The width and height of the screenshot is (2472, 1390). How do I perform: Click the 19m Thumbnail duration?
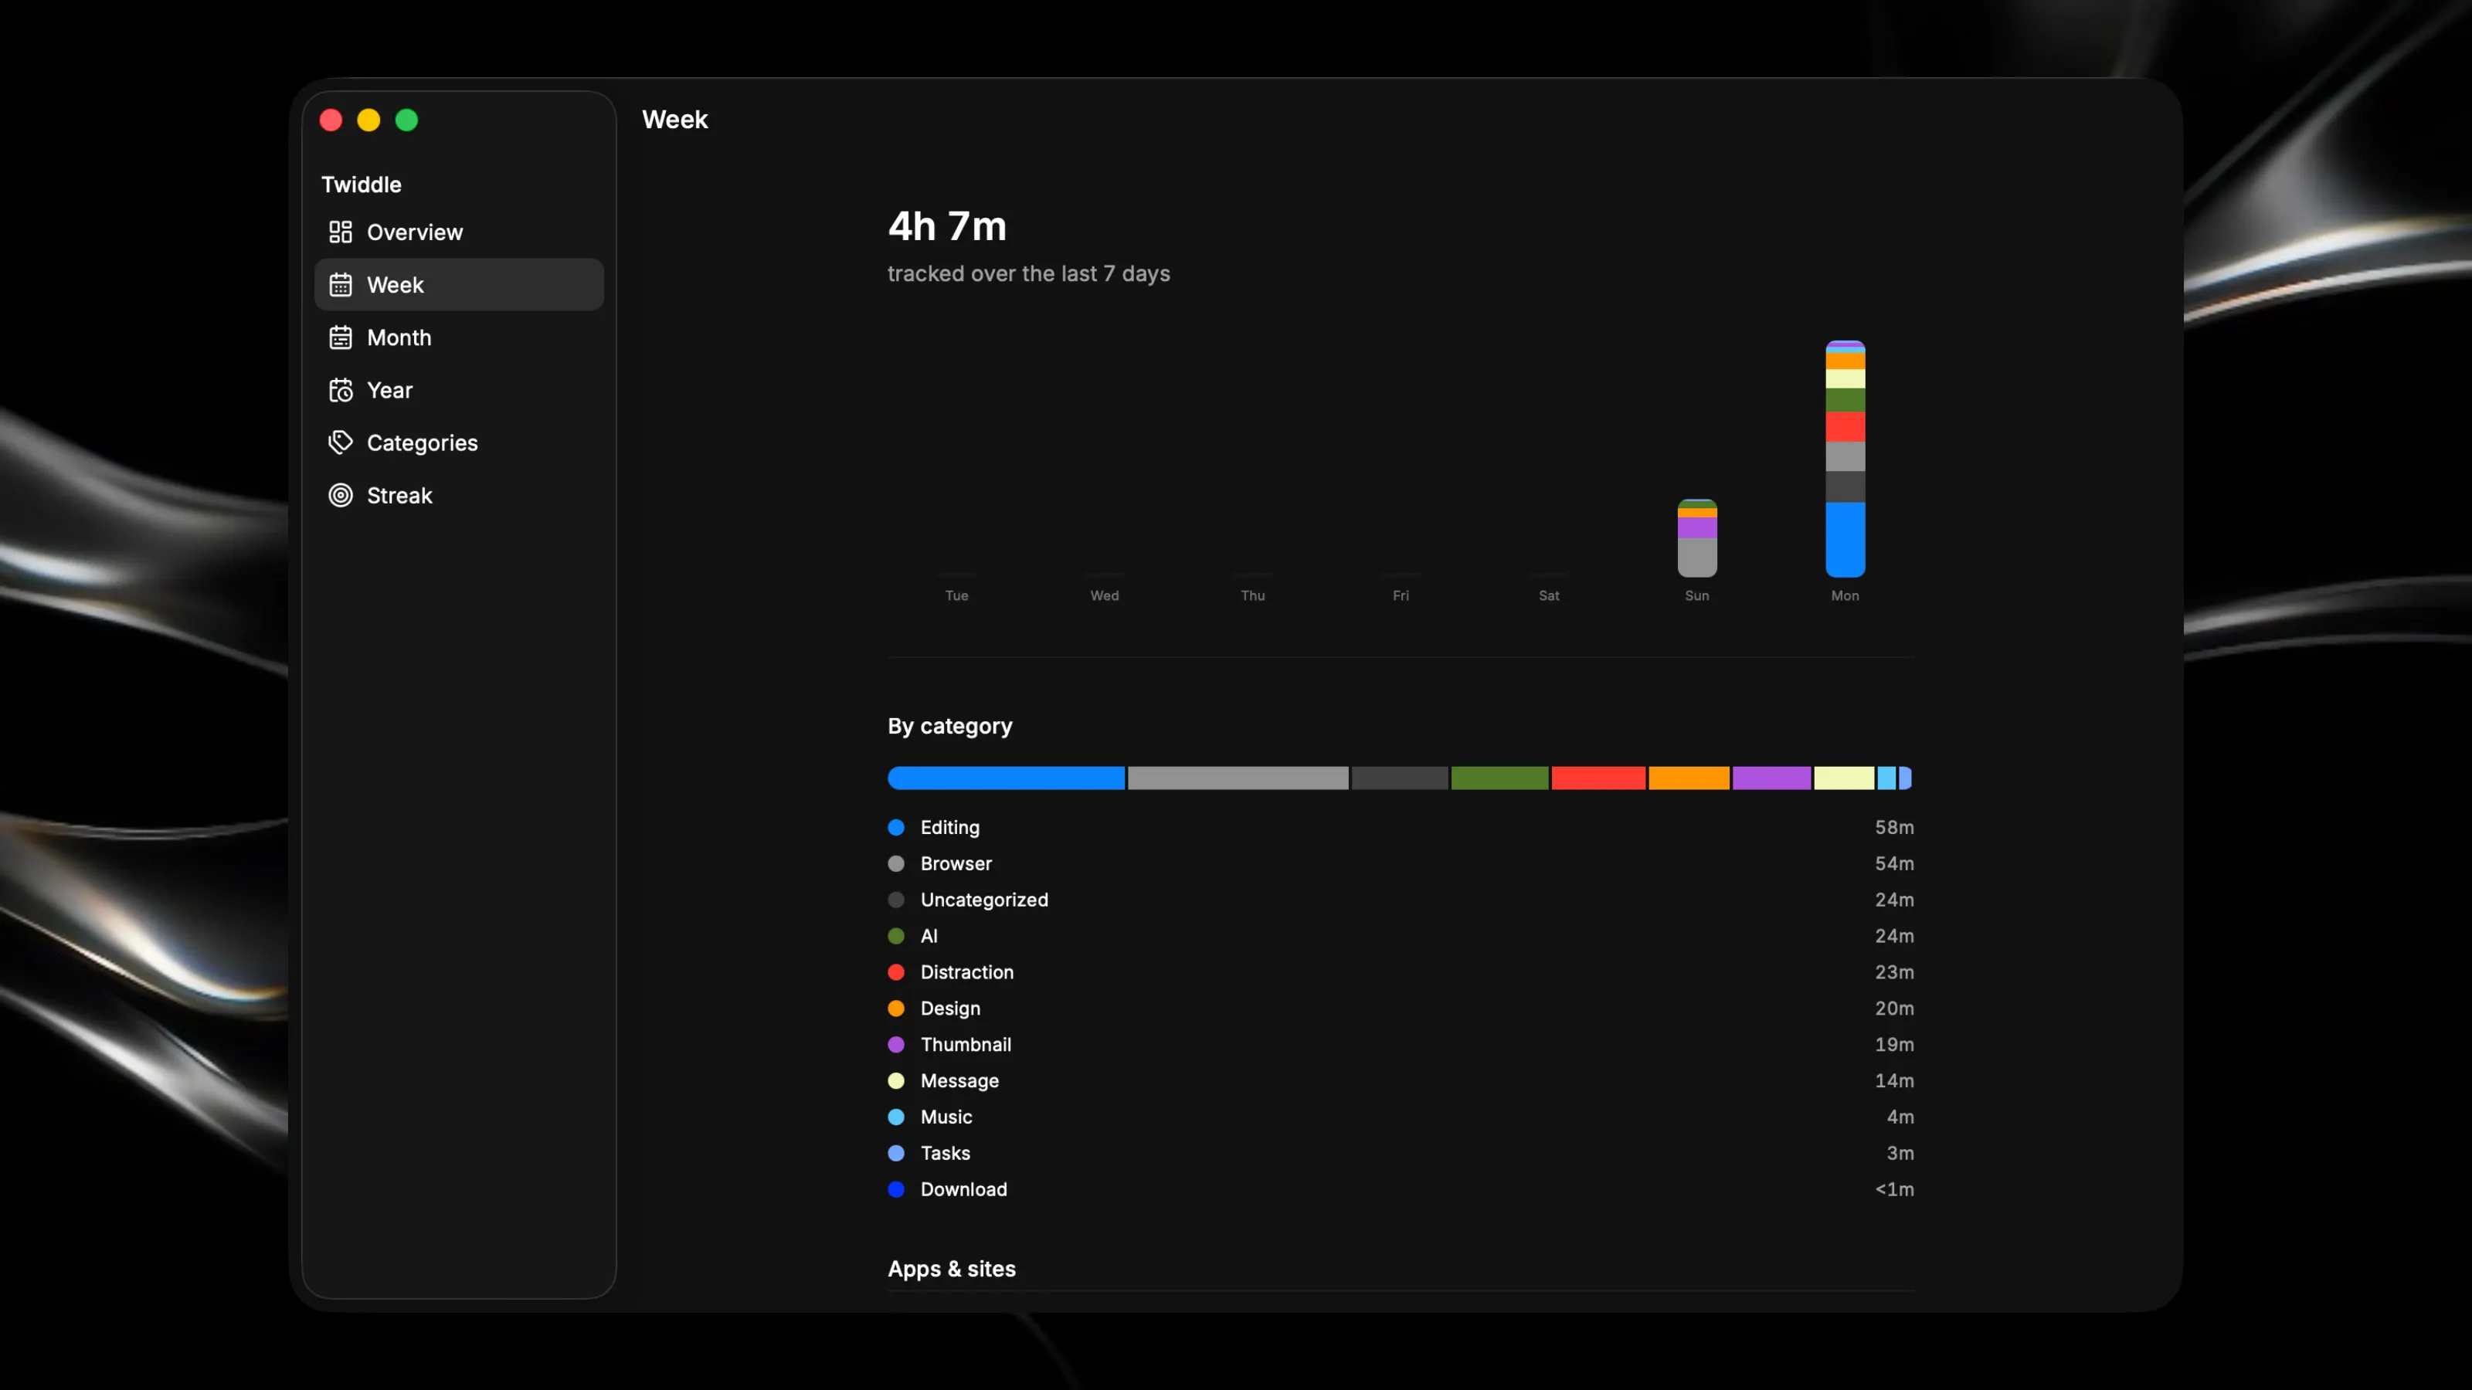click(1894, 1045)
